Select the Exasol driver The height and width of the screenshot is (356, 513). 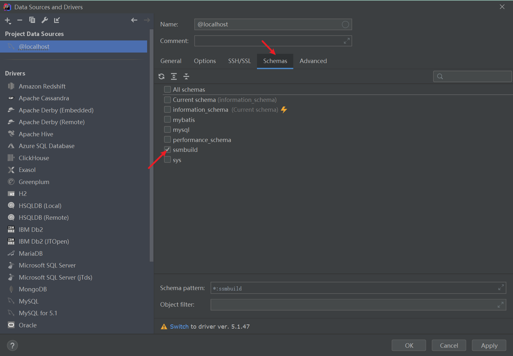74,170
